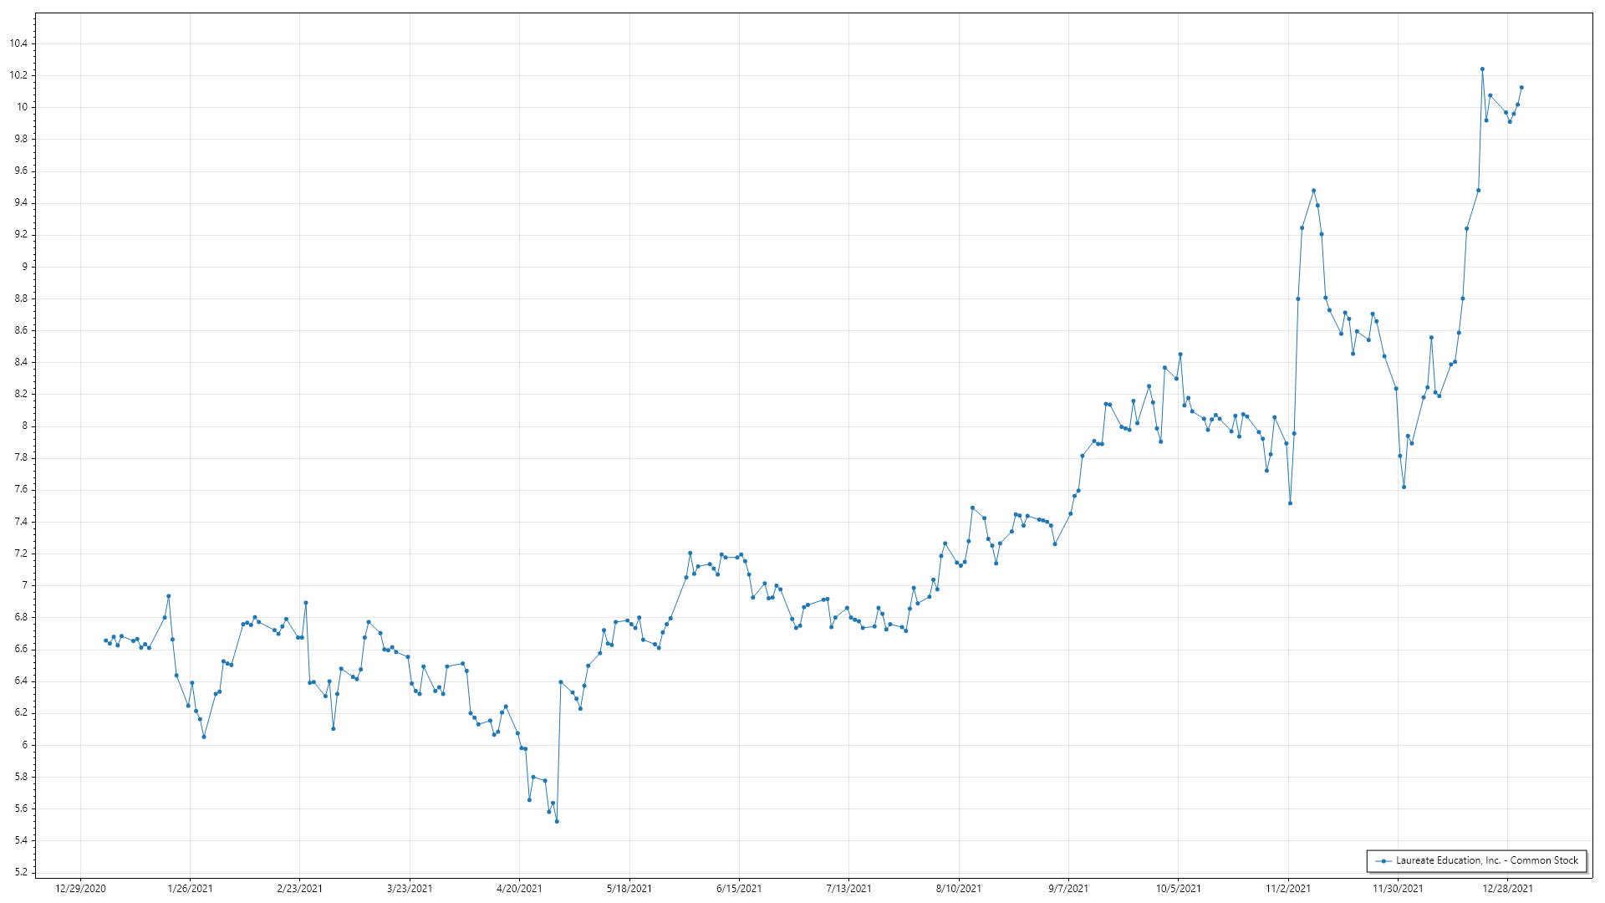This screenshot has height=903, width=1605.
Task: Click the 9/7/2021 x-axis date label
Action: click(x=1068, y=888)
